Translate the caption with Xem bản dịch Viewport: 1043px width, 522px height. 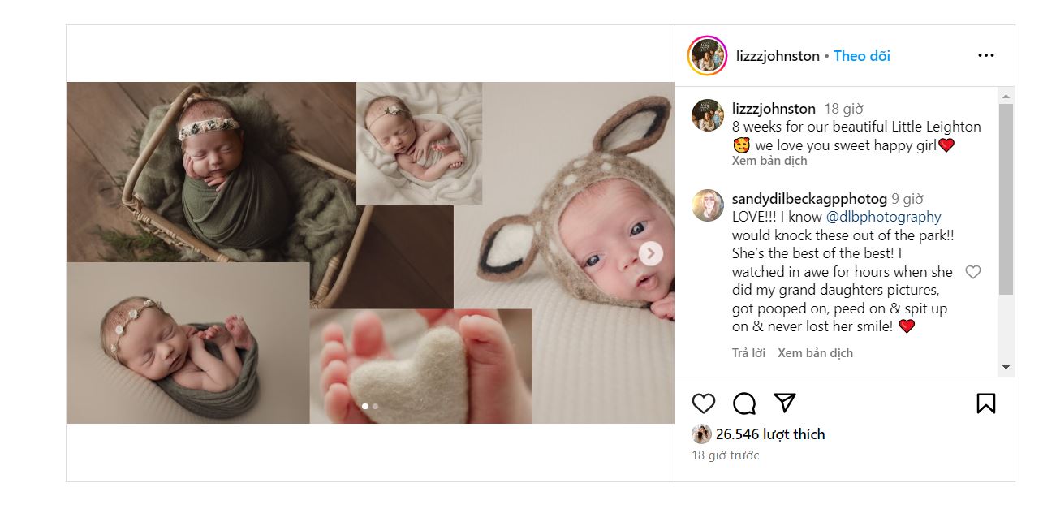769,161
